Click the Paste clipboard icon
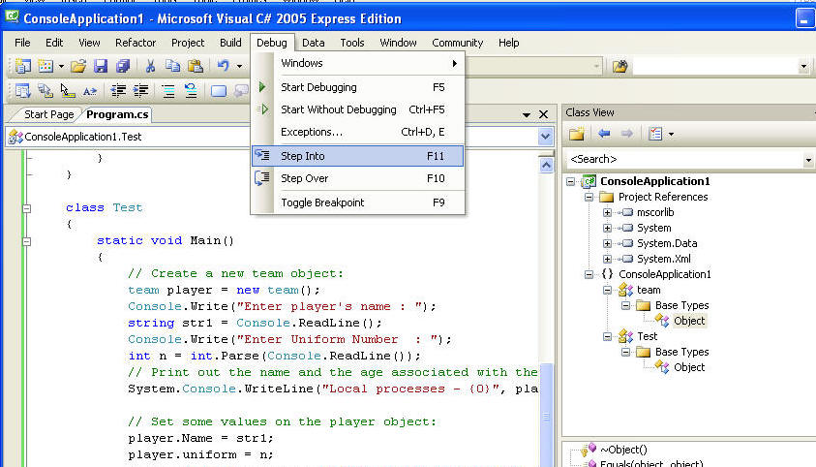The width and height of the screenshot is (816, 467). point(195,66)
